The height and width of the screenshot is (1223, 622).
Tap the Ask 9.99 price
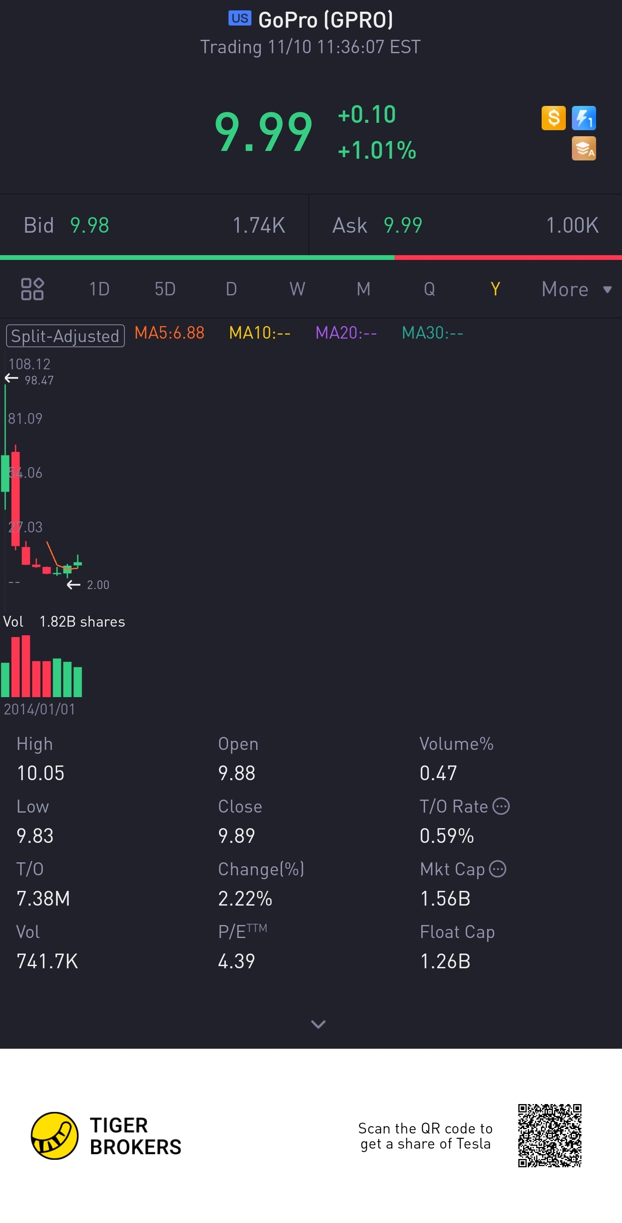click(x=403, y=225)
